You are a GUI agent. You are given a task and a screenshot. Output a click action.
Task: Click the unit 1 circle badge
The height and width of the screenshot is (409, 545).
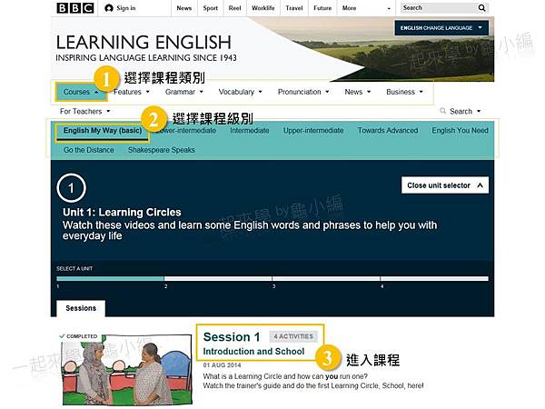point(71,188)
